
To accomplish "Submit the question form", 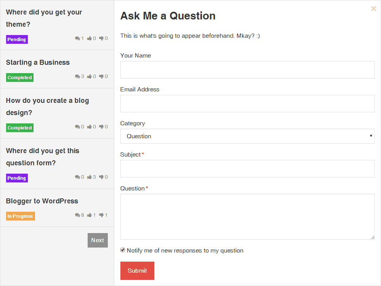I will (x=137, y=271).
